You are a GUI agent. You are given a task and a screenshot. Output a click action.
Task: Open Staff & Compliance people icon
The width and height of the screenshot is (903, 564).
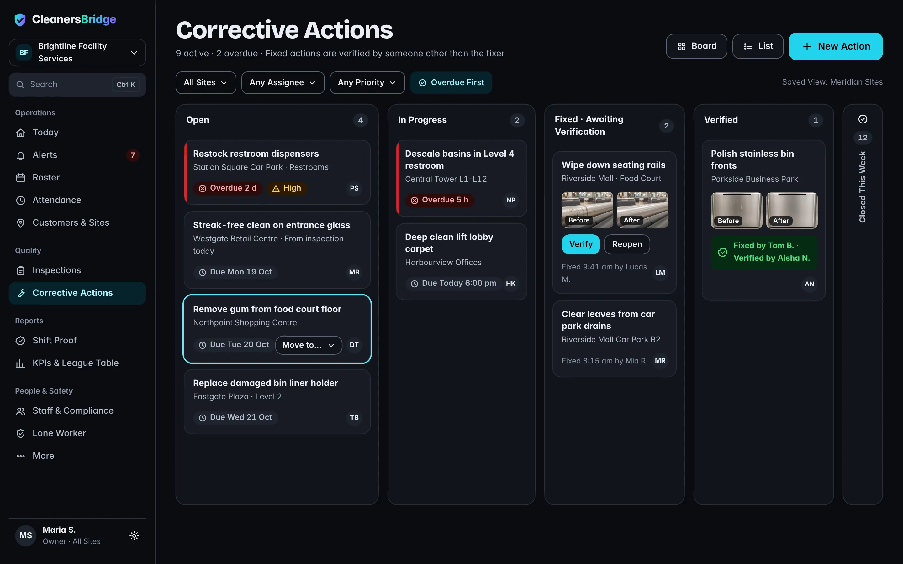click(x=20, y=411)
